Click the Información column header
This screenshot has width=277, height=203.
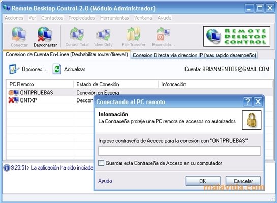pos(216,84)
